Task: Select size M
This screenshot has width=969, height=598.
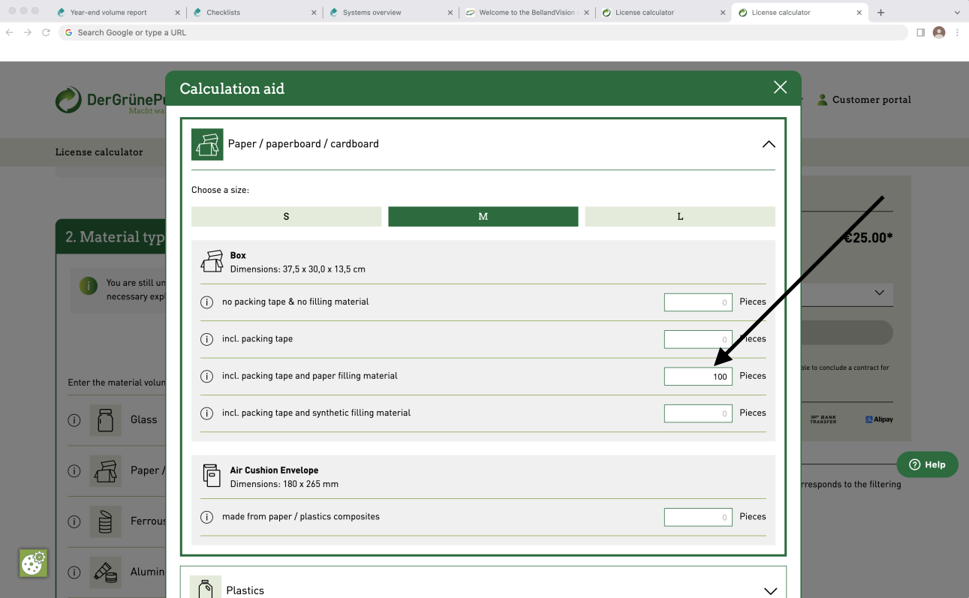Action: [483, 216]
